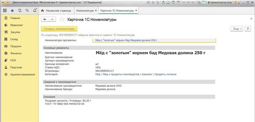Open the search magnifier in the tools panel
The height and width of the screenshot is (122, 255).
coord(27,11)
